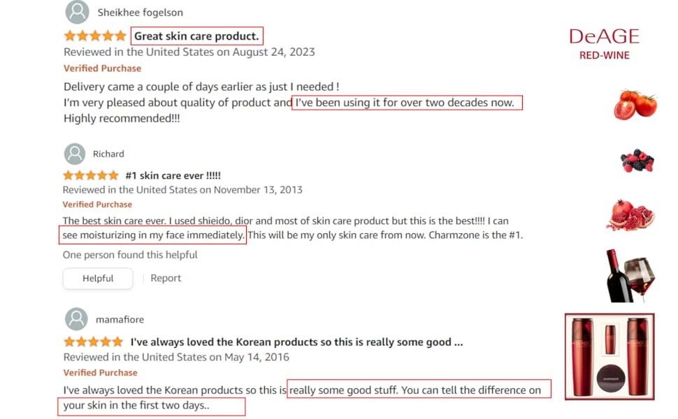Select Verified Purchase under mamafiore's review
678x419 pixels.
tap(100, 372)
